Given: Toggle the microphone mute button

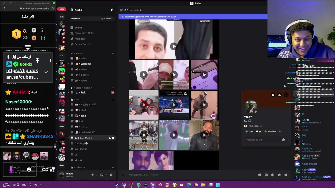Looking at the screenshot, I should 92,175.
